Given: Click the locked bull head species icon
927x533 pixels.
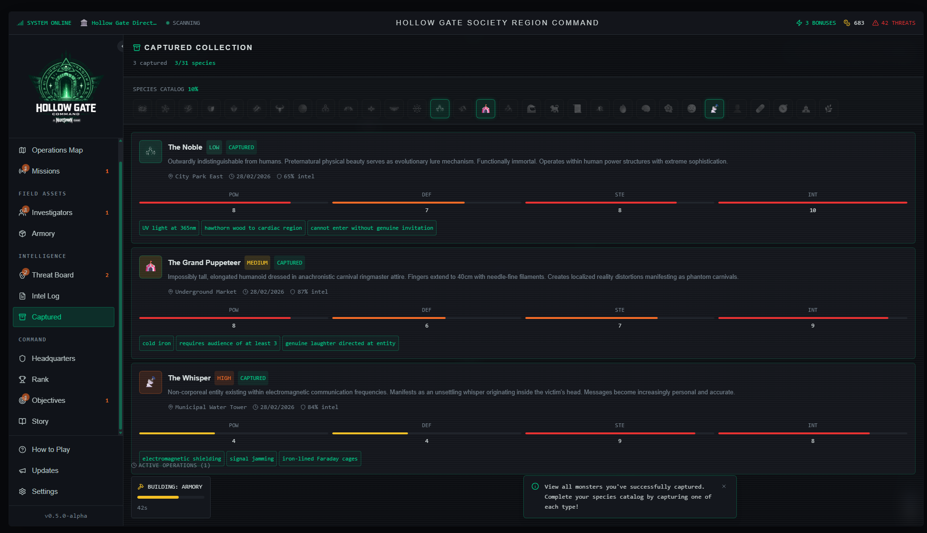Looking at the screenshot, I should click(280, 109).
